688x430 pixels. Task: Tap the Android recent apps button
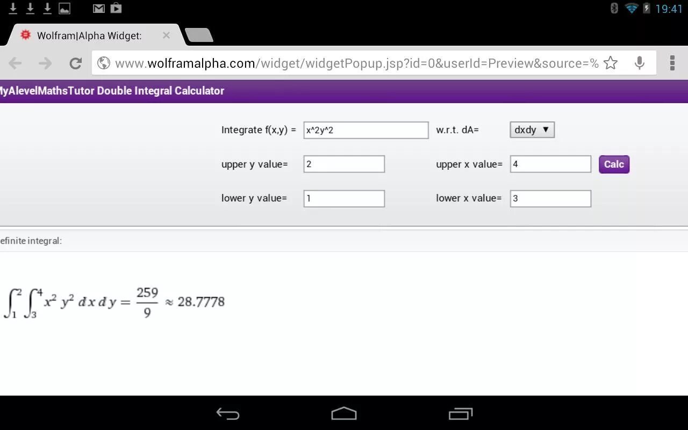[461, 413]
